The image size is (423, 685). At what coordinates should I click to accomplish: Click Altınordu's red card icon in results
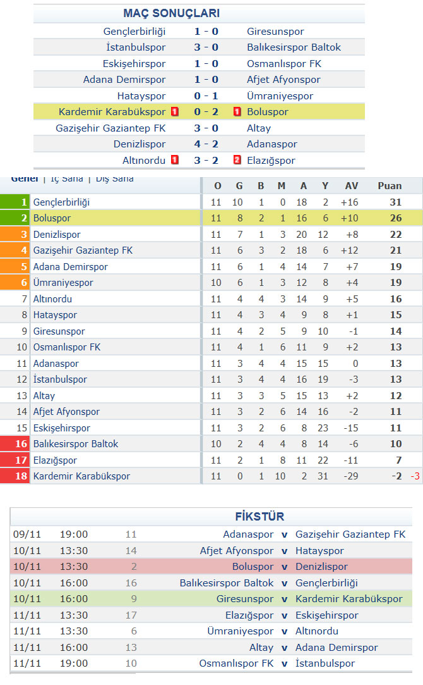coord(175,160)
